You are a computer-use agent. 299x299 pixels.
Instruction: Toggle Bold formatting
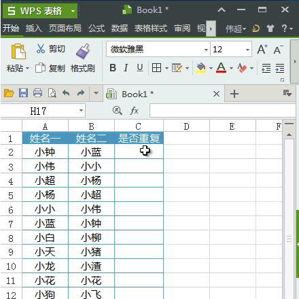[x=113, y=68]
